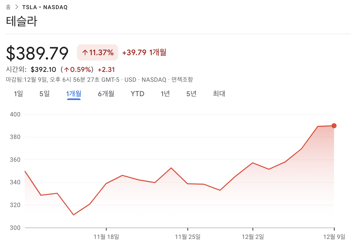
Task: Click the $389.79 current price
Action: tap(37, 53)
